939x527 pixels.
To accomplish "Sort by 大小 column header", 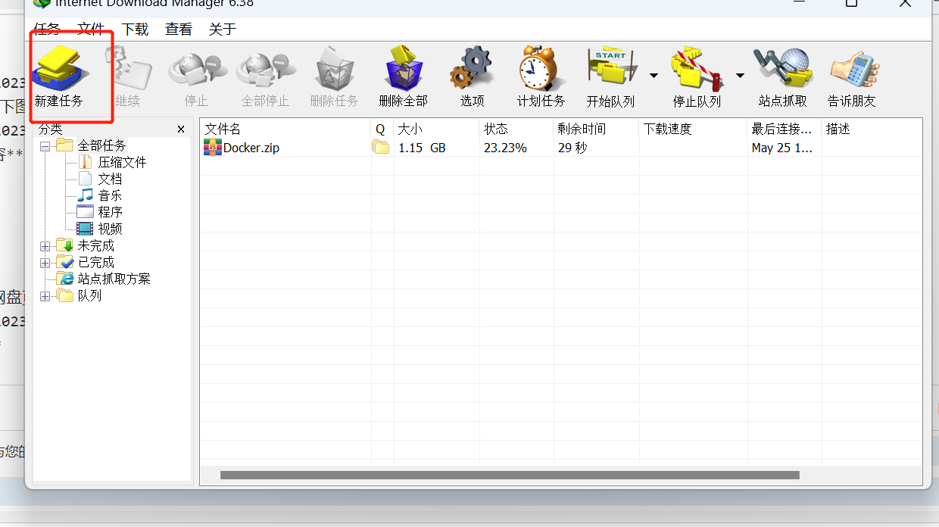I will tap(436, 129).
